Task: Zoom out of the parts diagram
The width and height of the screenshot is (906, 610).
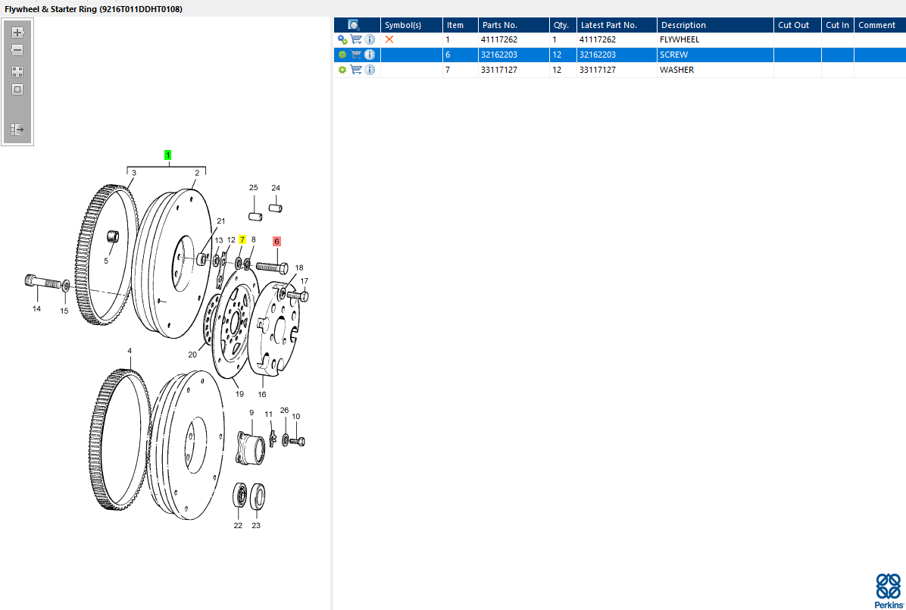Action: pyautogui.click(x=17, y=50)
